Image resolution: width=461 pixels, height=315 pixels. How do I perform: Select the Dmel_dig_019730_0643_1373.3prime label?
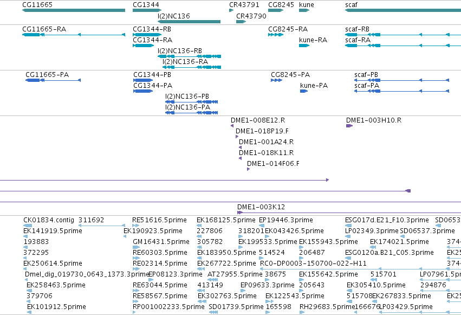87,274
